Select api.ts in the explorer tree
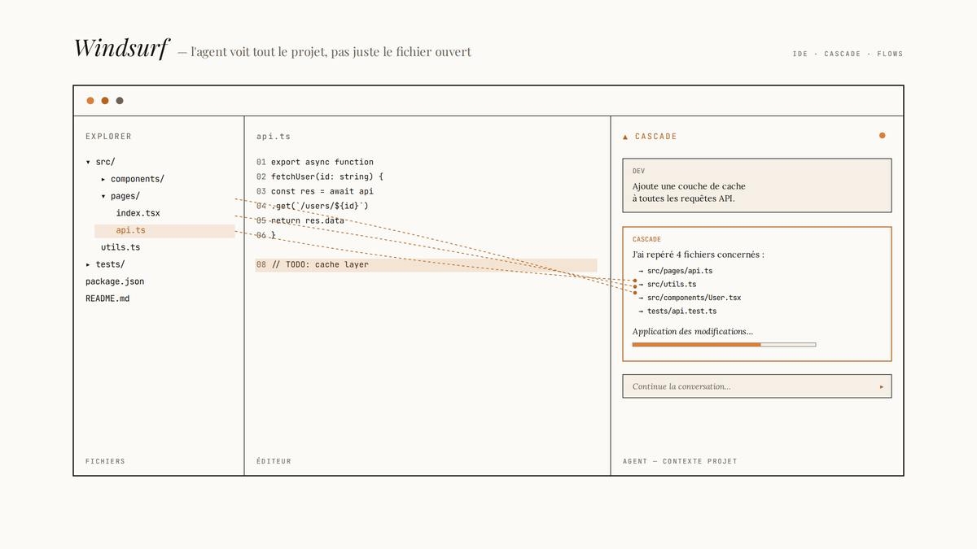977x549 pixels. click(x=164, y=230)
